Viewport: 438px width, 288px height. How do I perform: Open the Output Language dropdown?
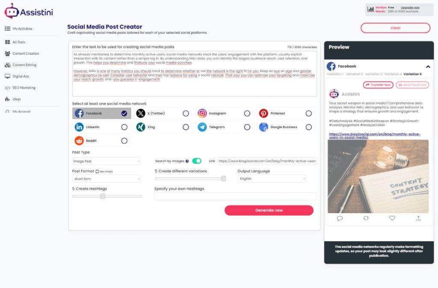coord(272,179)
